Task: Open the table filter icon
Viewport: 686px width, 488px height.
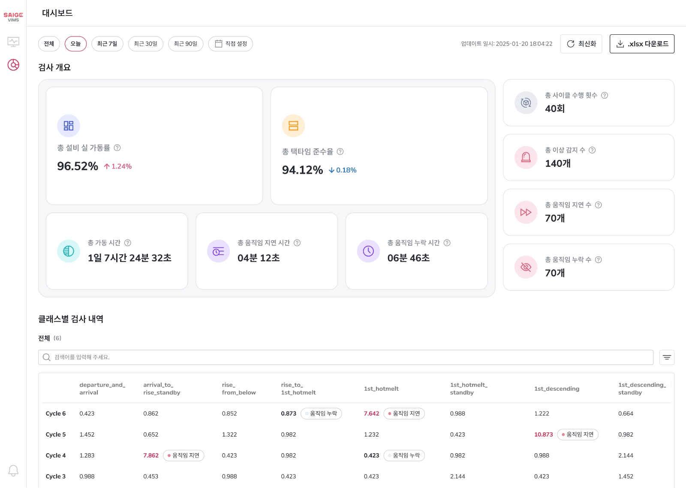Action: 667,357
